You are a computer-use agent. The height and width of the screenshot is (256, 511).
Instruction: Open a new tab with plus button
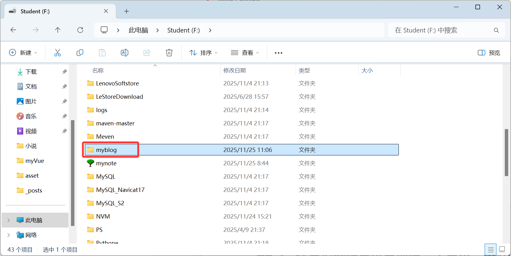pyautogui.click(x=126, y=11)
